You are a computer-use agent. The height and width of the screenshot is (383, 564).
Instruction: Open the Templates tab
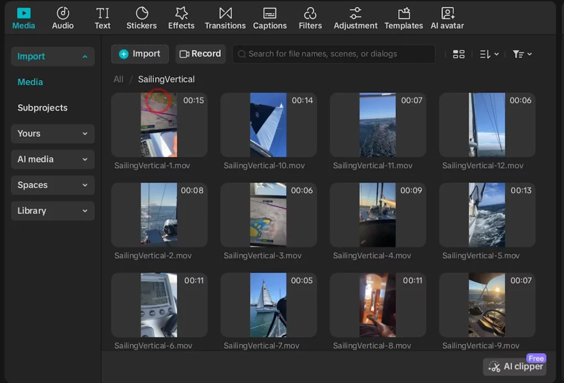403,18
